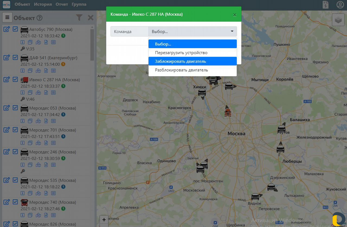Click the orange clock status of ДАФ 541
Screen dimensions: 347x227
(x=63, y=64)
